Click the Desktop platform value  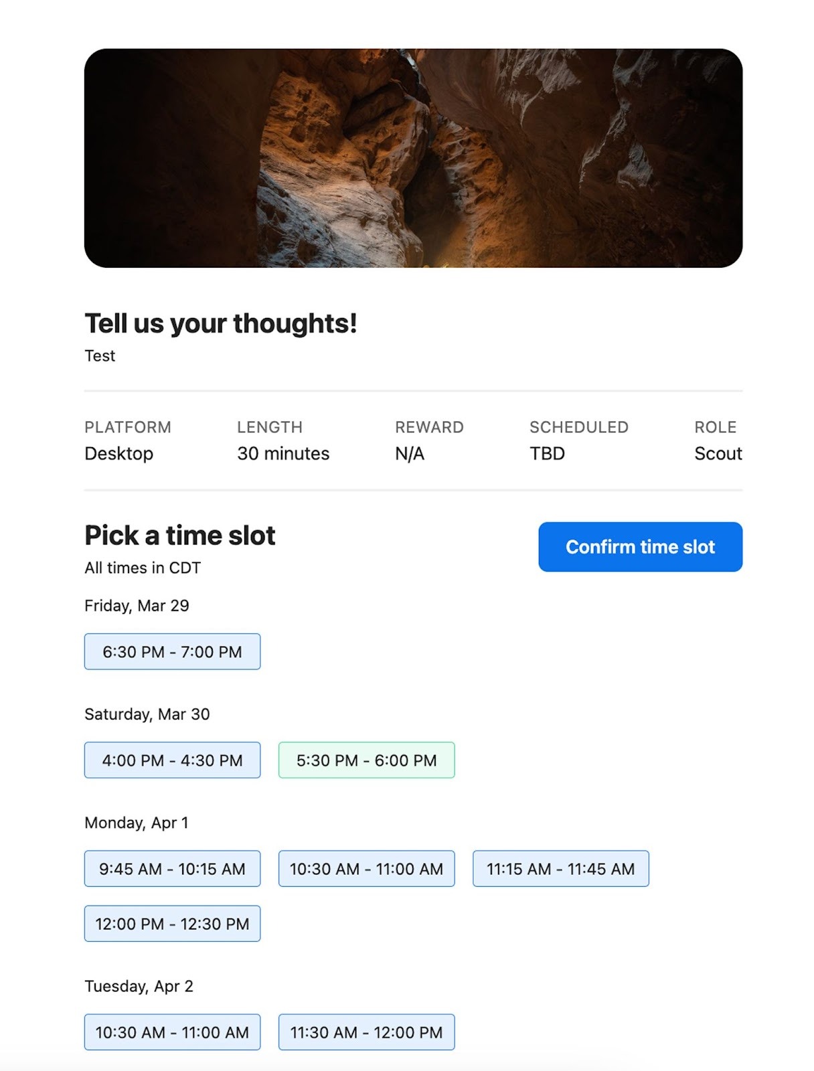tap(118, 453)
